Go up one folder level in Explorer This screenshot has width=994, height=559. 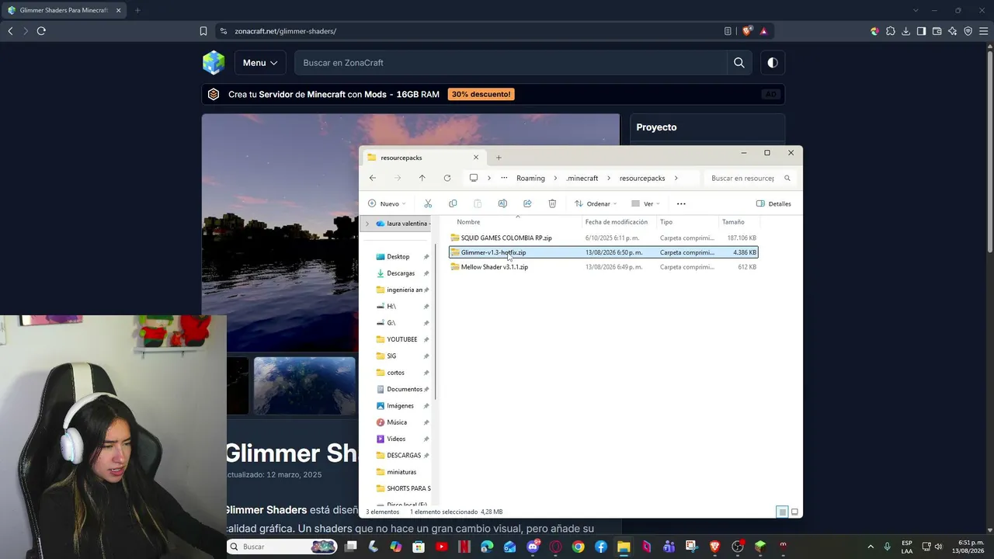coord(422,178)
